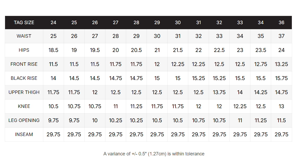Click the black rise value 15.75
This screenshot has width=299, height=166.
coord(281,78)
